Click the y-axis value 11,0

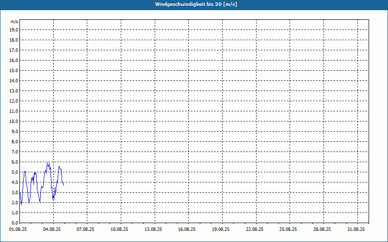click(14, 111)
